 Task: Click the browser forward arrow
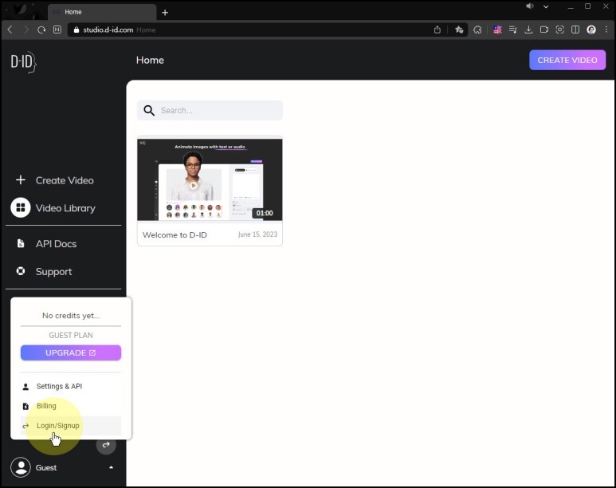[26, 30]
